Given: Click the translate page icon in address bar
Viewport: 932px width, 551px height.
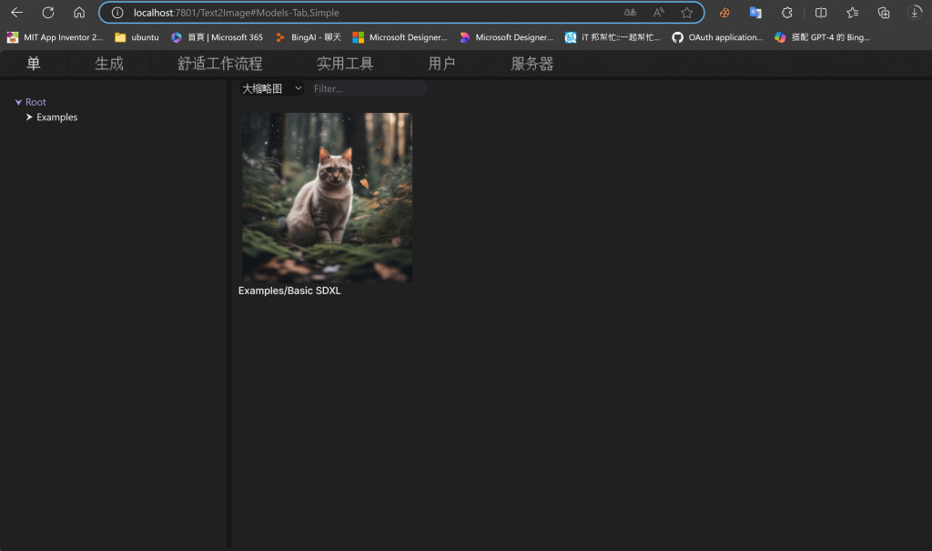Looking at the screenshot, I should [x=630, y=13].
